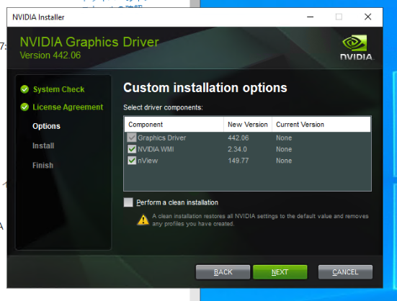Click the License Agreement green checkmark icon
The width and height of the screenshot is (397, 301).
pyautogui.click(x=24, y=107)
